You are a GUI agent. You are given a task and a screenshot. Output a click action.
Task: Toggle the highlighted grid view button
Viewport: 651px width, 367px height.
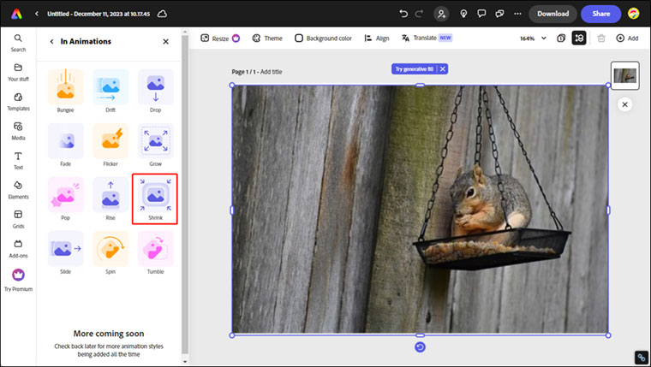[579, 38]
